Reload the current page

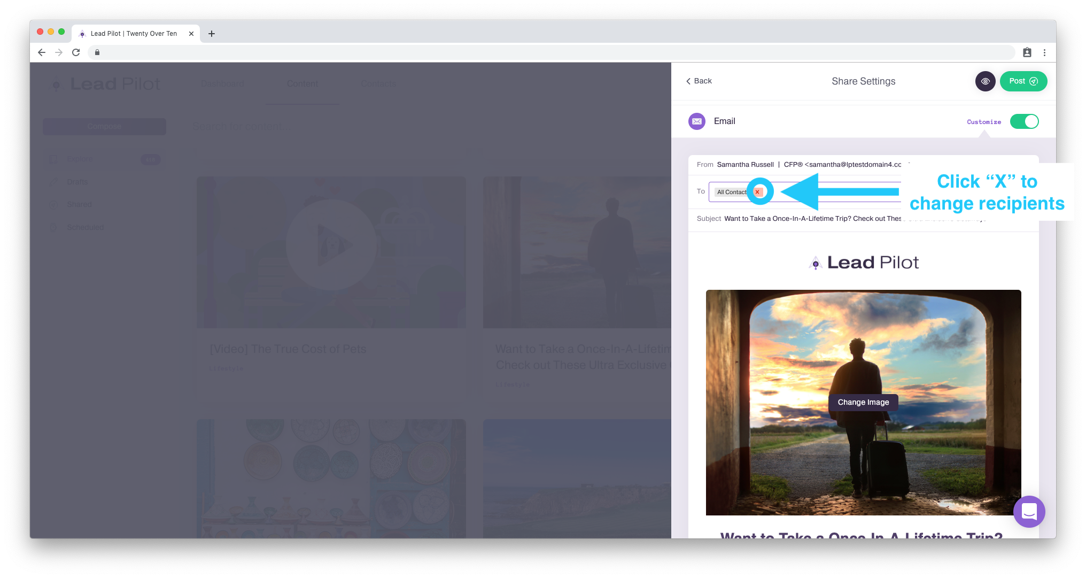[76, 52]
